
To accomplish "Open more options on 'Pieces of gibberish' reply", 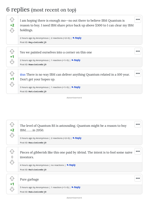I will point(138,151).
